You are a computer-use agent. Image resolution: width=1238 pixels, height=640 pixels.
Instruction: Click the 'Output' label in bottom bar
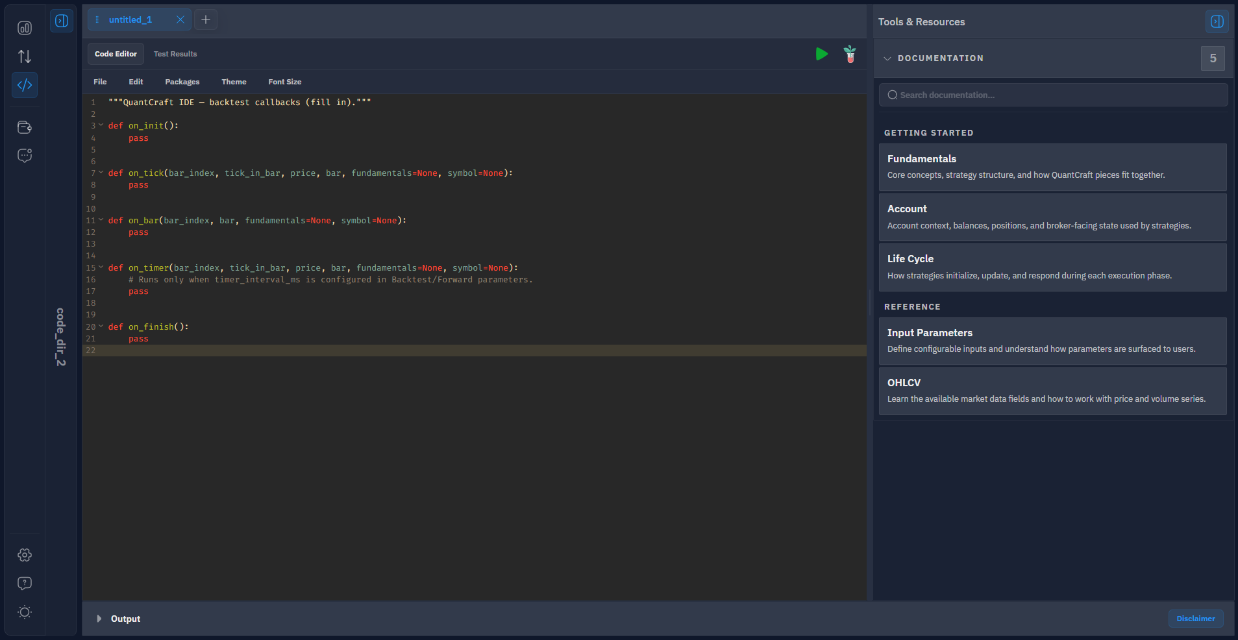(x=125, y=619)
